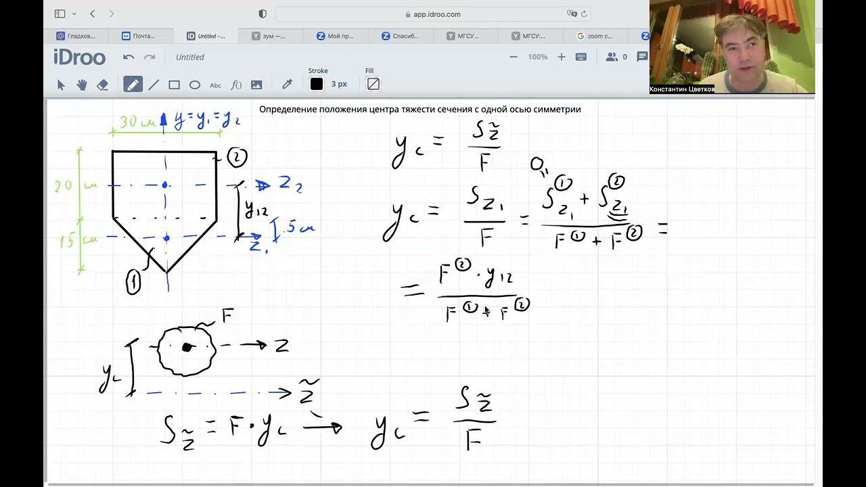Expand the sidebar dropdown chevron

click(74, 14)
